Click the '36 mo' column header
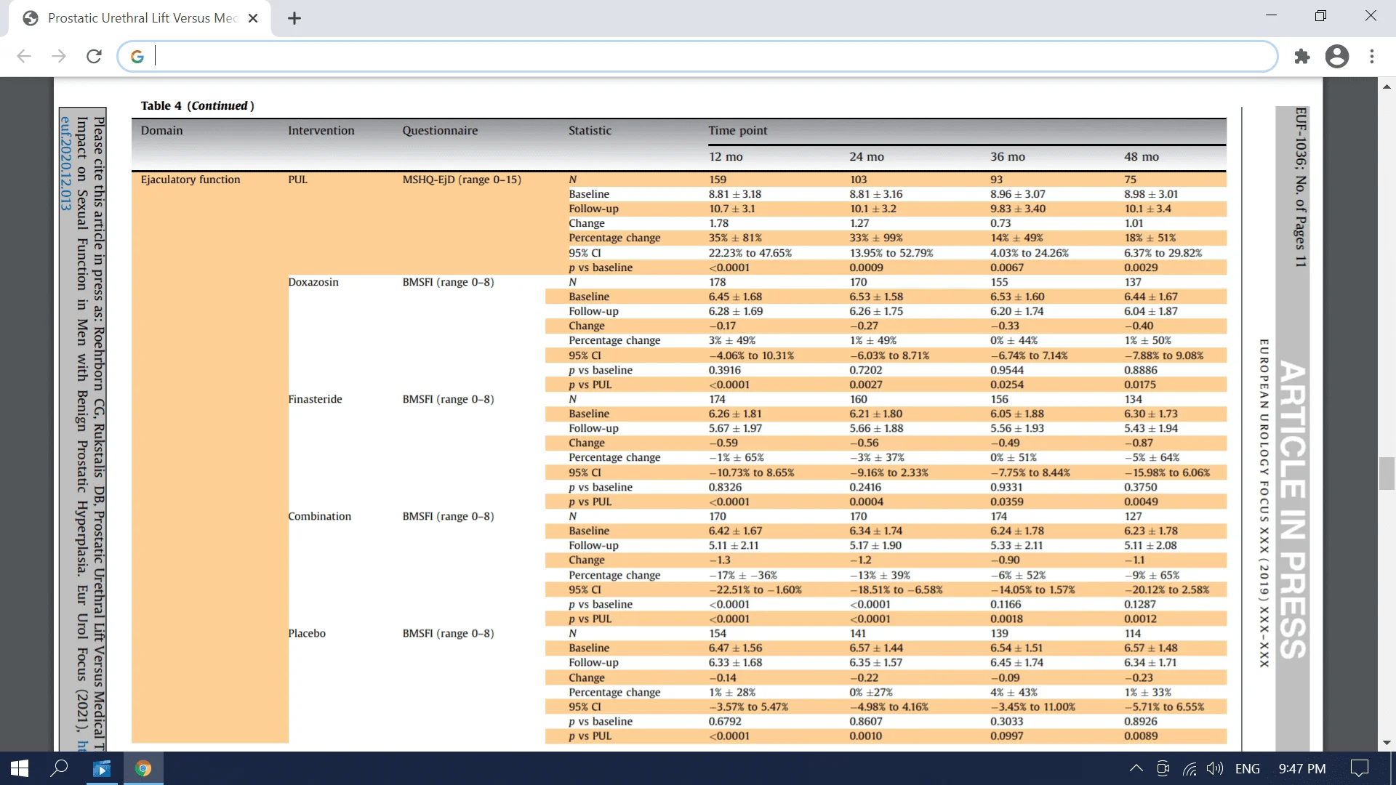 pyautogui.click(x=1008, y=156)
